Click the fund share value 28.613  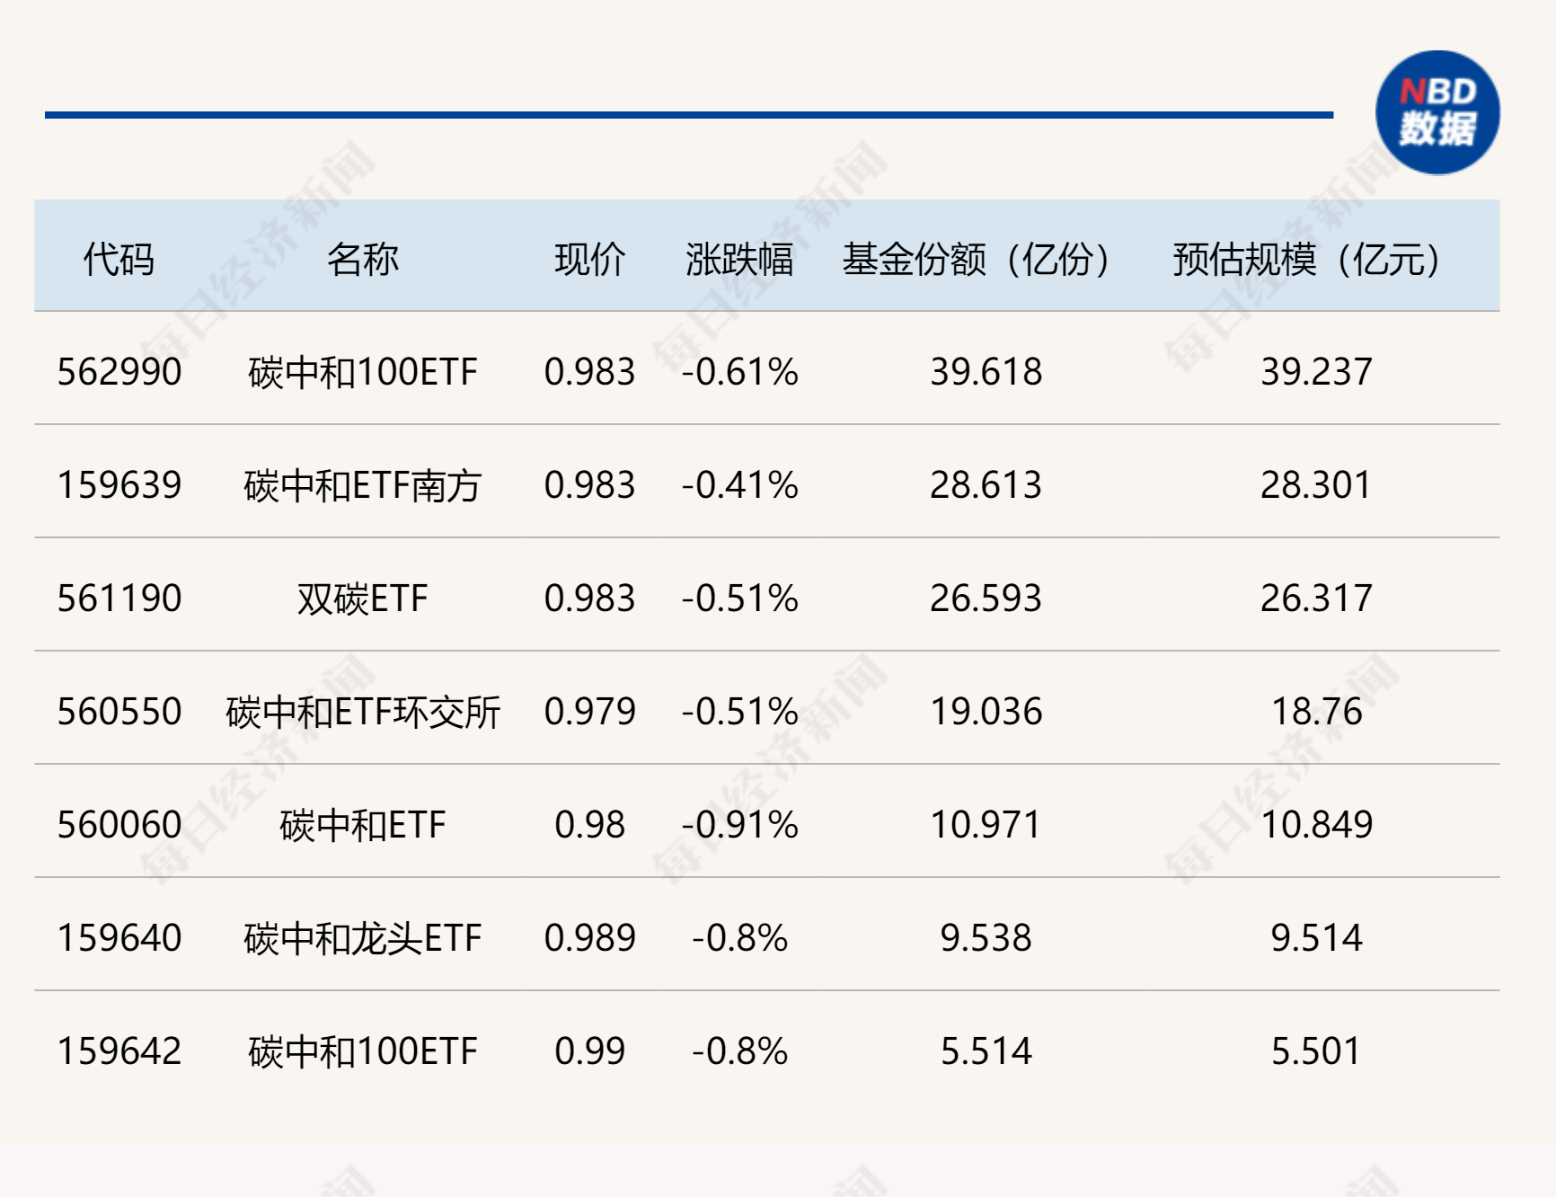point(986,485)
